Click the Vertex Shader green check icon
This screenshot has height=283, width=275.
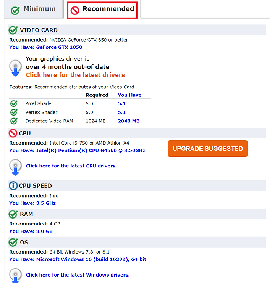click(x=14, y=112)
